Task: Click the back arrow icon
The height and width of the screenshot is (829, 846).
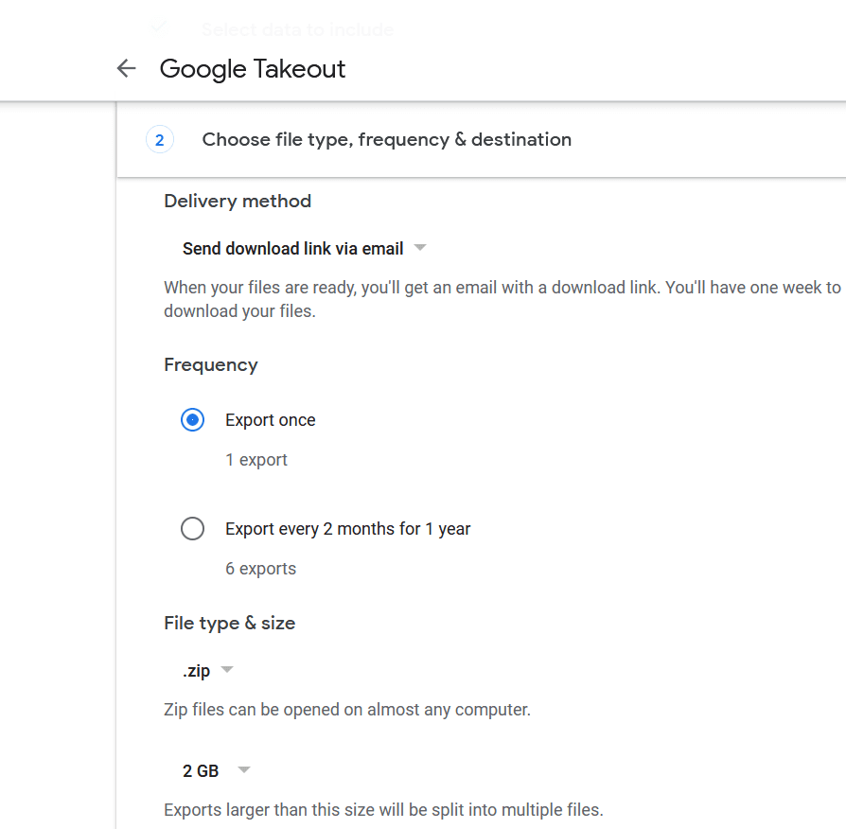Action: coord(126,68)
